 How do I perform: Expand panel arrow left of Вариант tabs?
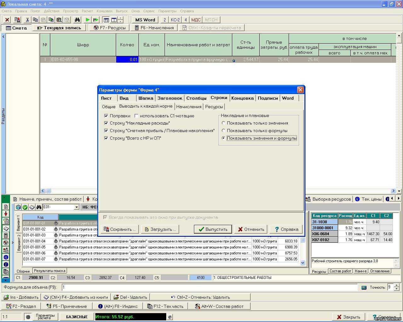coord(13,242)
